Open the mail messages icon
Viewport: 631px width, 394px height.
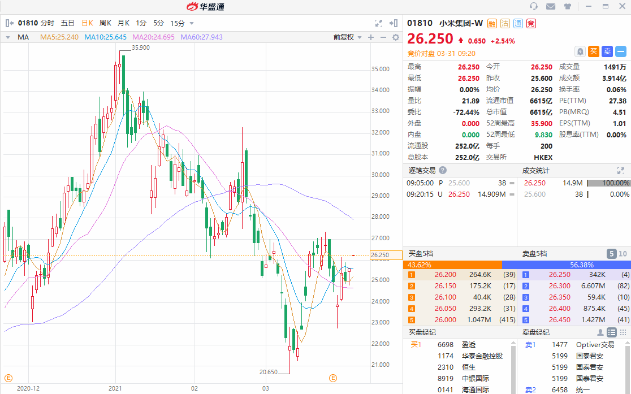pos(551,6)
